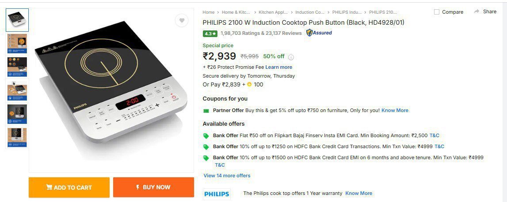The width and height of the screenshot is (507, 202).
Task: Click the Share arrow icon
Action: point(477,11)
